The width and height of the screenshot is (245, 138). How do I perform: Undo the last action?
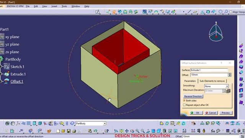(95, 131)
